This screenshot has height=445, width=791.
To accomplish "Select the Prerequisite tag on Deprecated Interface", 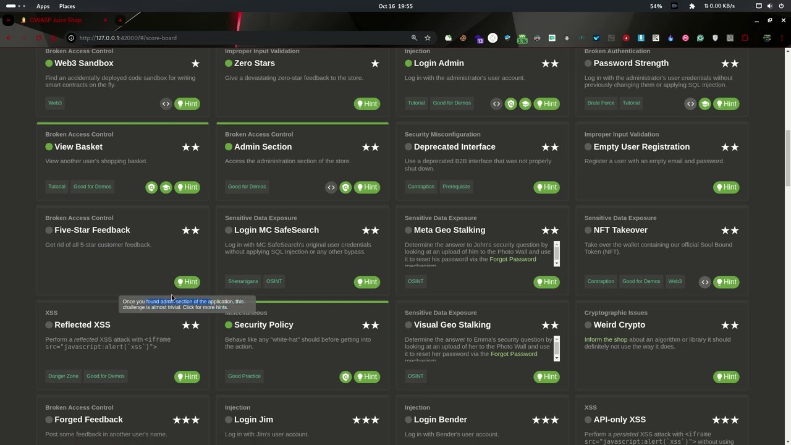I will [x=456, y=187].
